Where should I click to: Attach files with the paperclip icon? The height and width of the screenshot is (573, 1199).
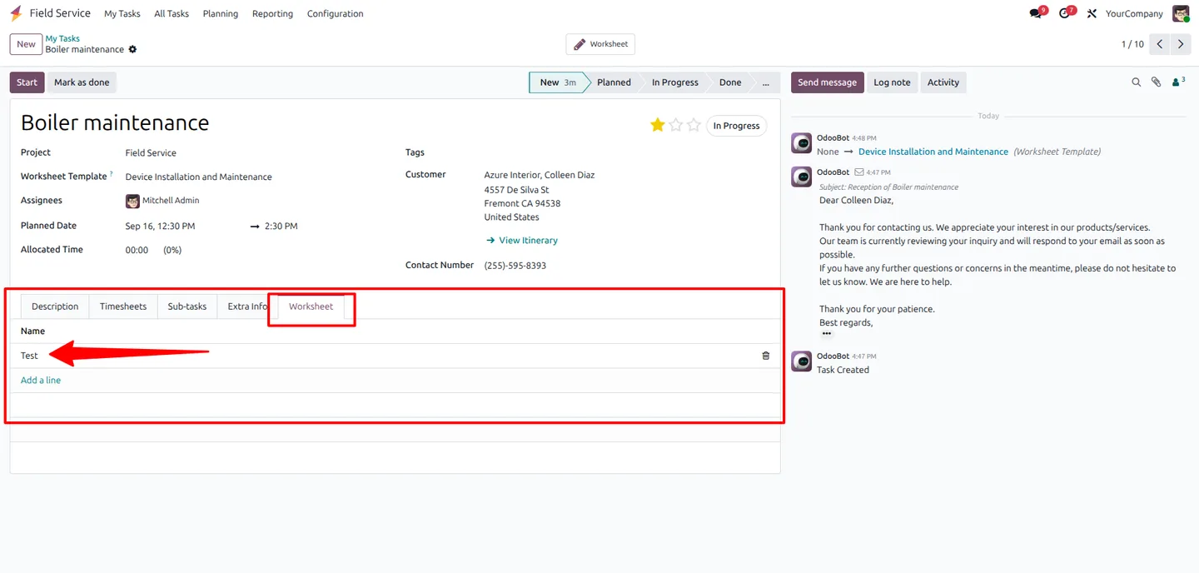pos(1156,82)
